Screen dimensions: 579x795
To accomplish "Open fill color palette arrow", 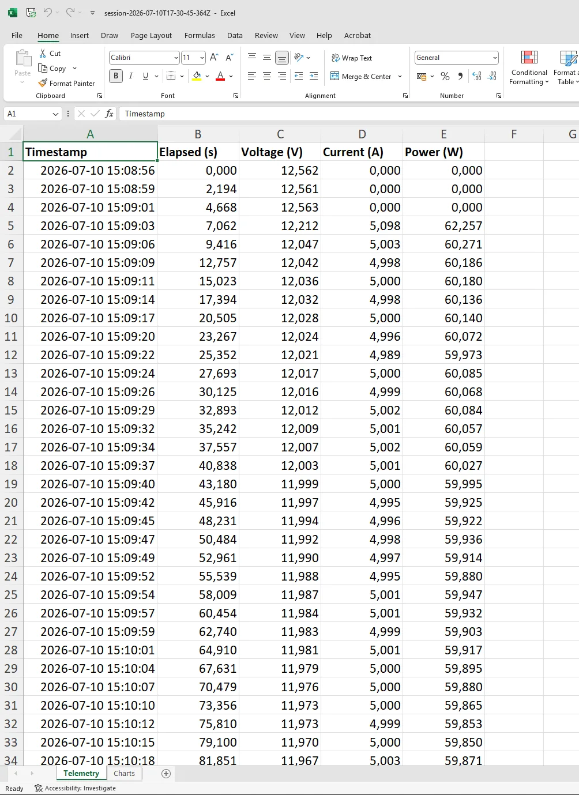I will tap(208, 76).
